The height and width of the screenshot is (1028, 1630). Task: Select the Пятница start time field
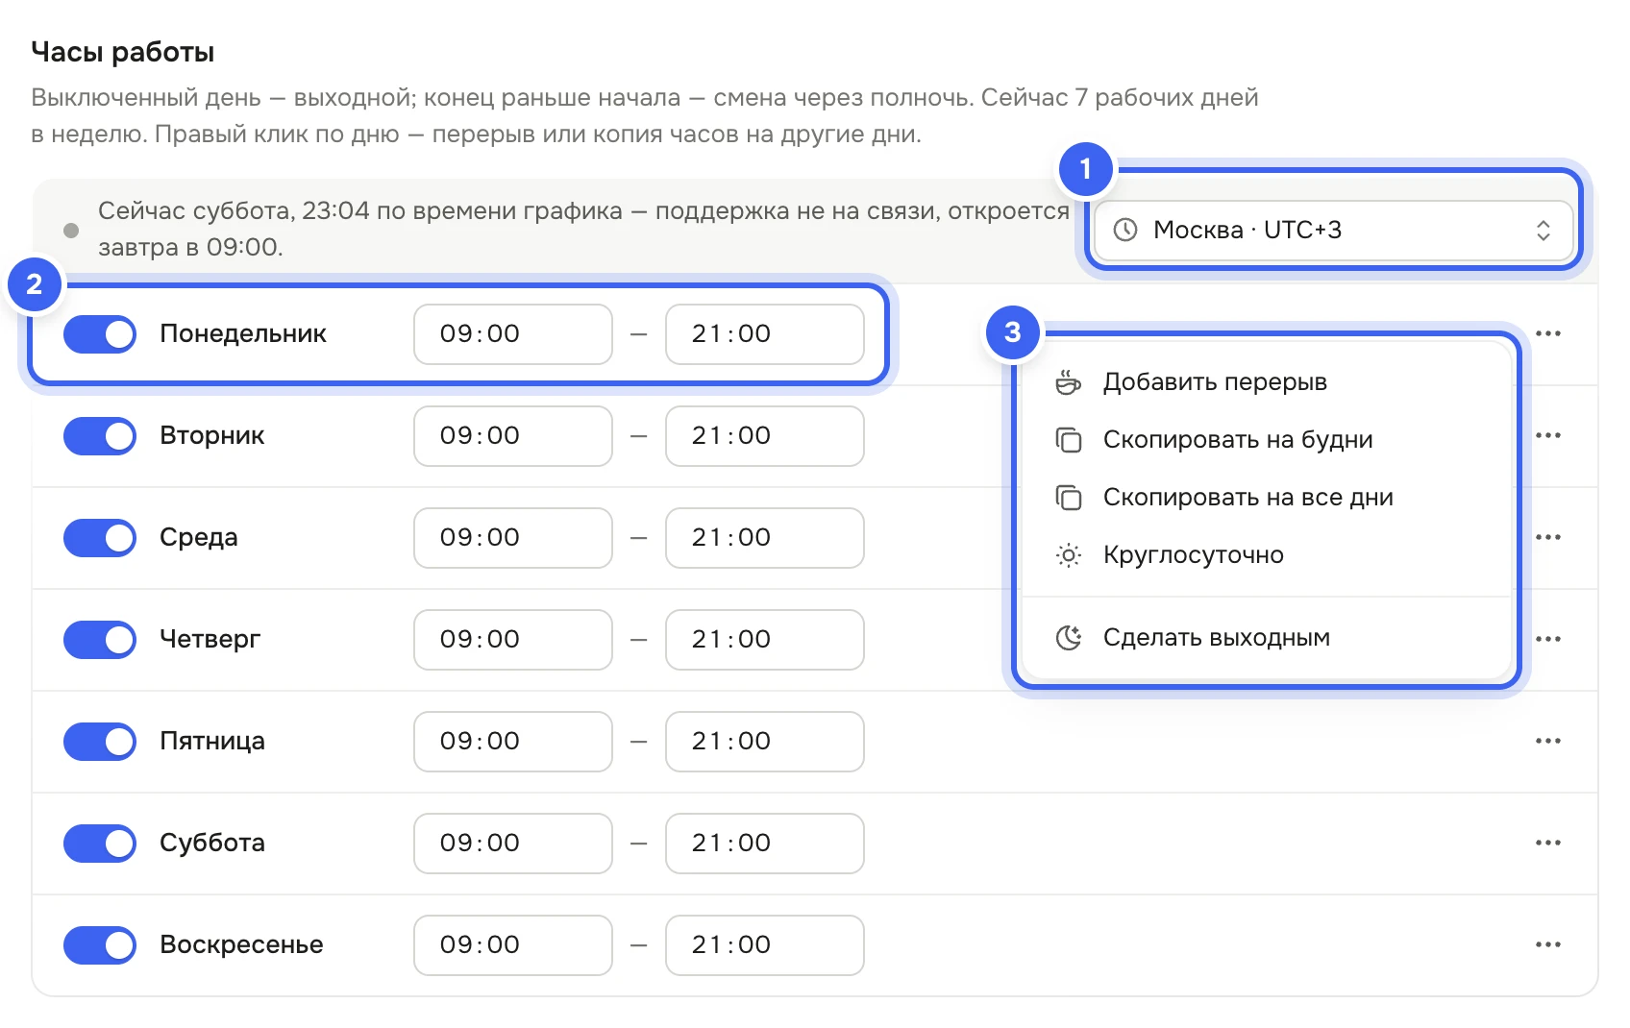pos(513,742)
